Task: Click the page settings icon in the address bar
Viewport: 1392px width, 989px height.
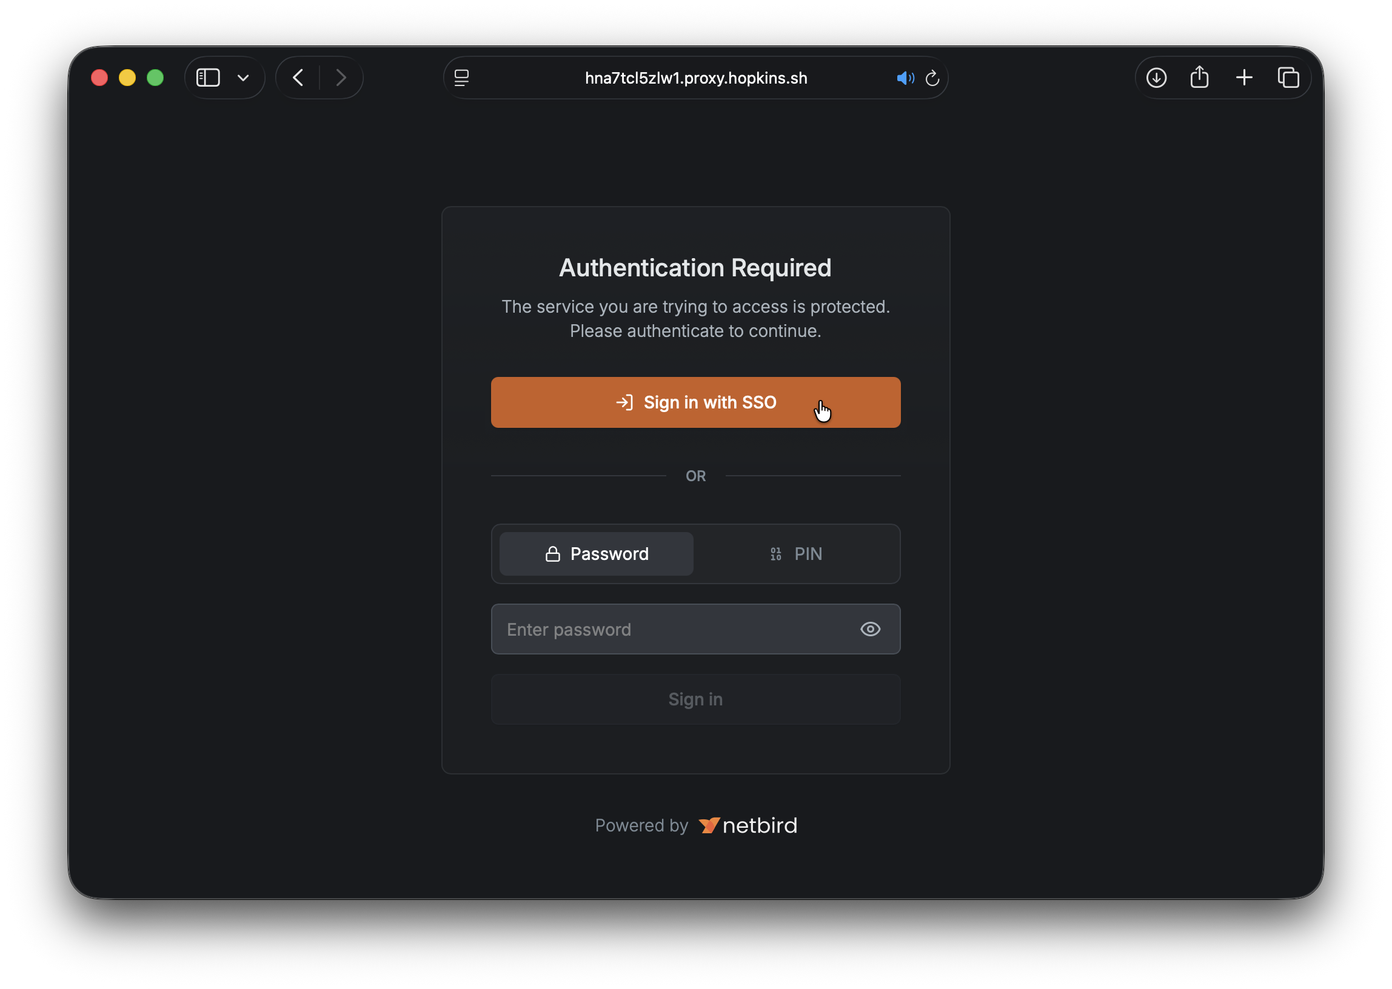Action: pos(463,78)
